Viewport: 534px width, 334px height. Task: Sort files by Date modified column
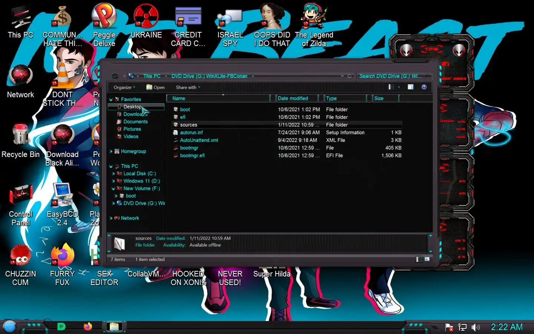coord(297,98)
